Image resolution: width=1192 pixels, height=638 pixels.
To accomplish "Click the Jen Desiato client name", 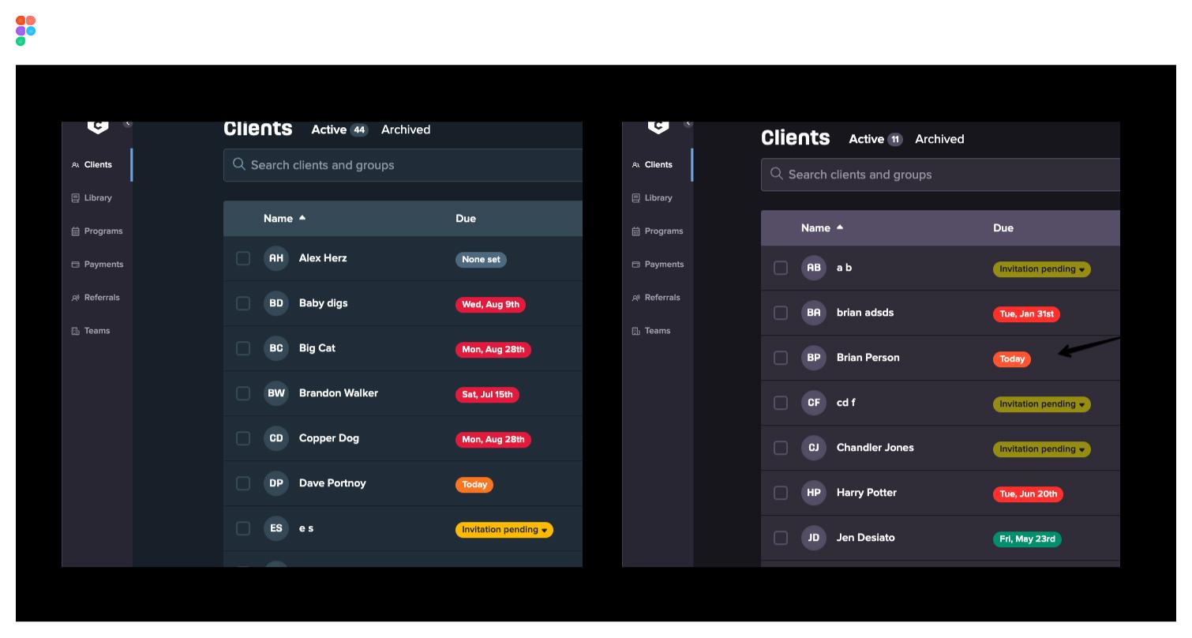I will pyautogui.click(x=865, y=538).
